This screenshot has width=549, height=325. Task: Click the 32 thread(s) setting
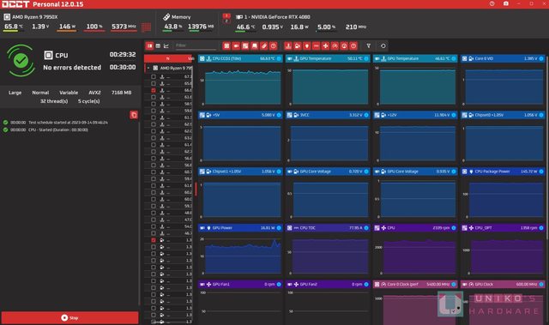pos(54,101)
